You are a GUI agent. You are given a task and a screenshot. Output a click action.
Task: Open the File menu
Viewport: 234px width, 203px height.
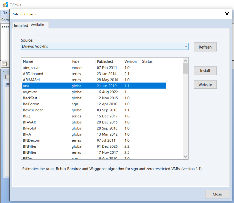5,13
